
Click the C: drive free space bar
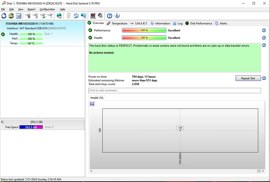pos(31,127)
